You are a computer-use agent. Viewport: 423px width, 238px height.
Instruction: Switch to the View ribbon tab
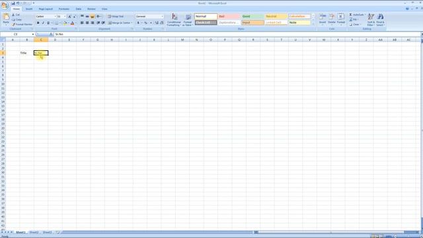[104, 9]
